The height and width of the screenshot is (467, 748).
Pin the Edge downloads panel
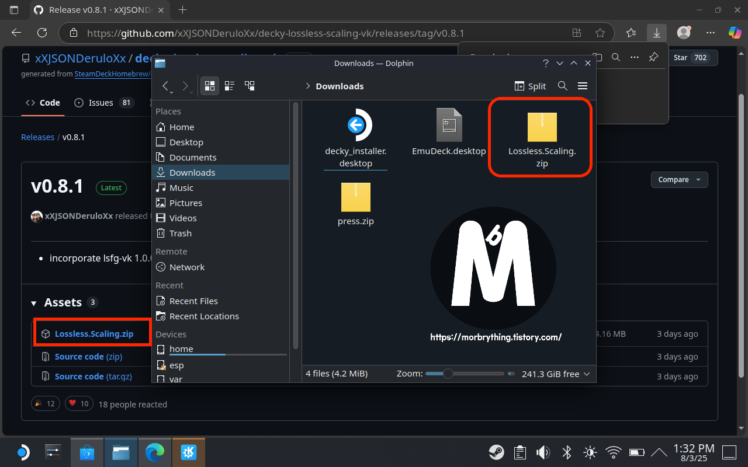click(x=654, y=57)
